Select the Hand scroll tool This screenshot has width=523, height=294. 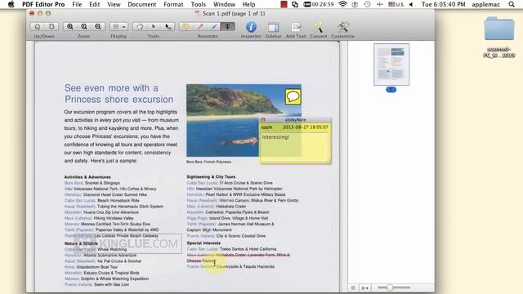click(x=140, y=27)
